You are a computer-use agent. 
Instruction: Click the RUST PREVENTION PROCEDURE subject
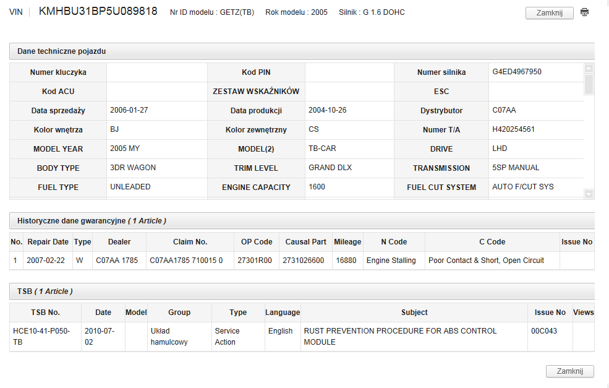point(400,336)
